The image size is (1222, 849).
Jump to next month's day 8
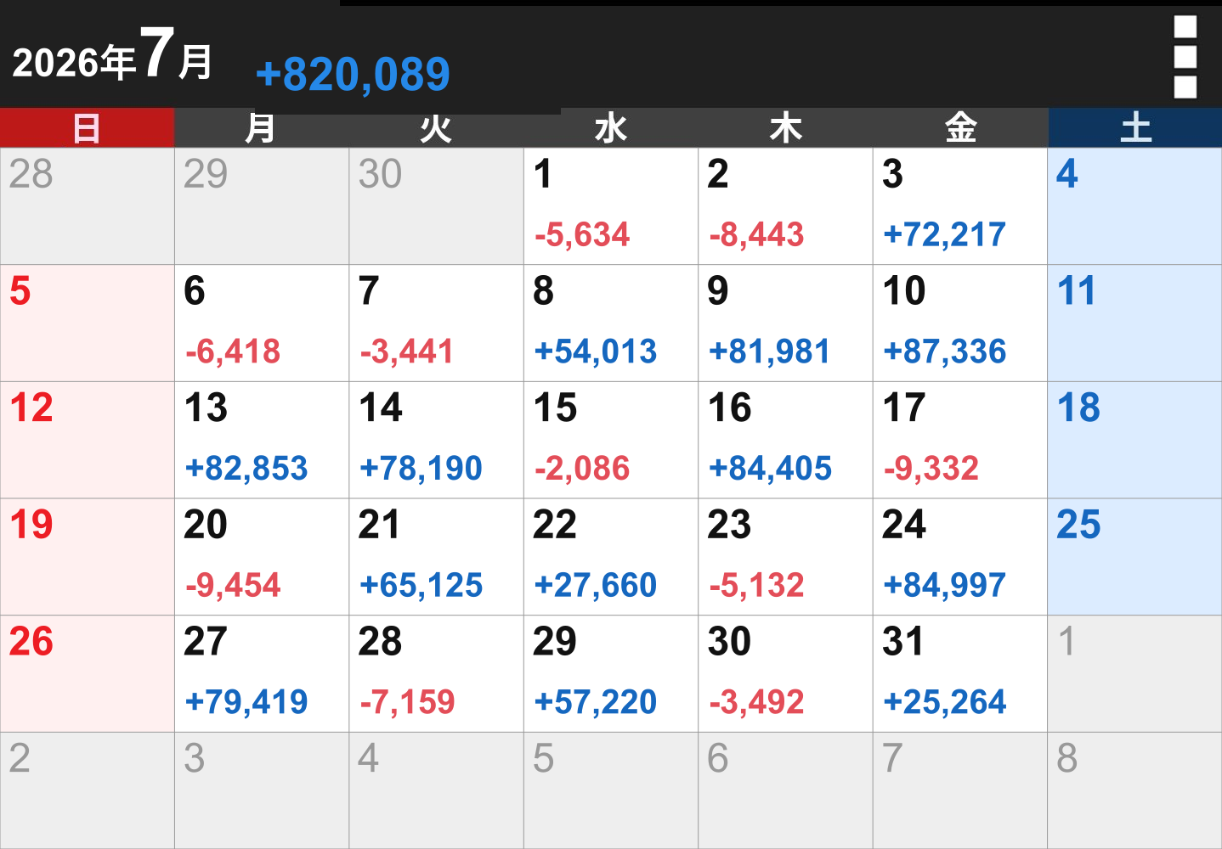(x=1134, y=790)
